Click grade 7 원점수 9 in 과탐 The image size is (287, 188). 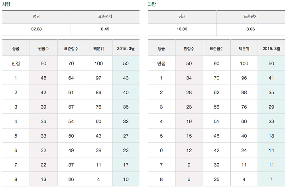point(189,165)
